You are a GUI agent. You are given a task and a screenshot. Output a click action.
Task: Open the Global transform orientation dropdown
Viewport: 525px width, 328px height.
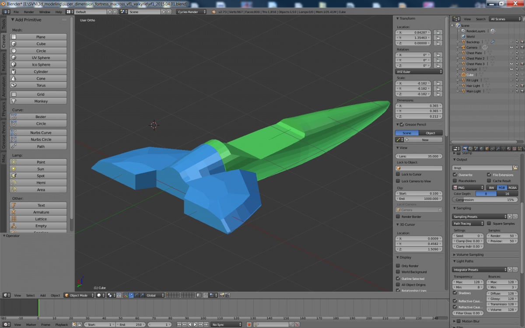155,295
